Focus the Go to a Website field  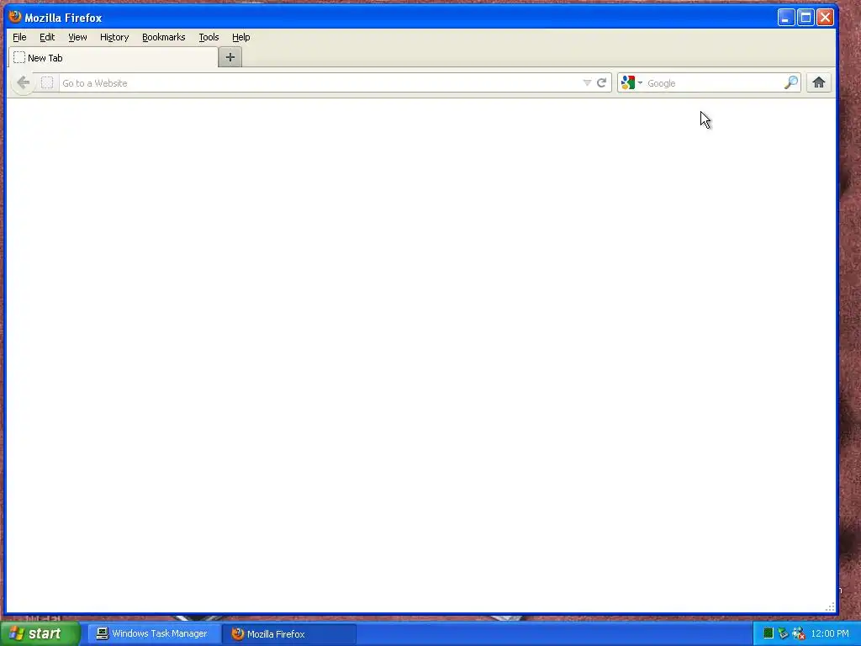click(320, 83)
